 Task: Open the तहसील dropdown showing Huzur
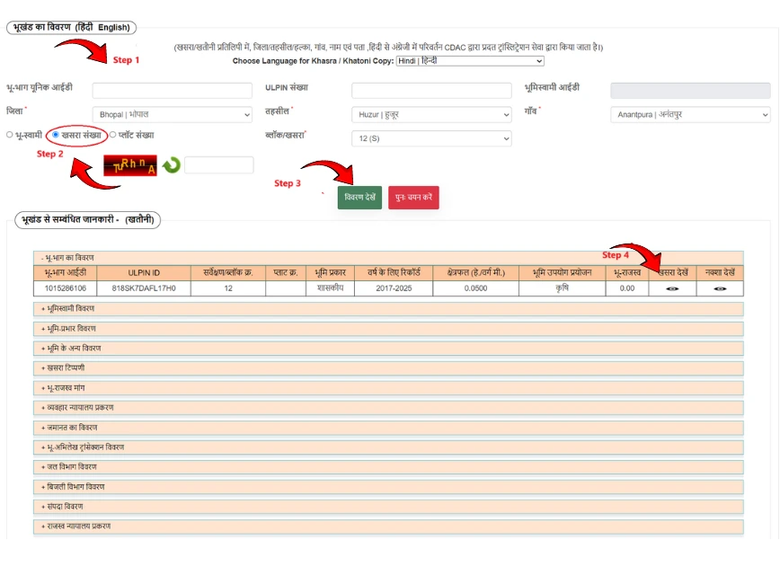click(431, 114)
